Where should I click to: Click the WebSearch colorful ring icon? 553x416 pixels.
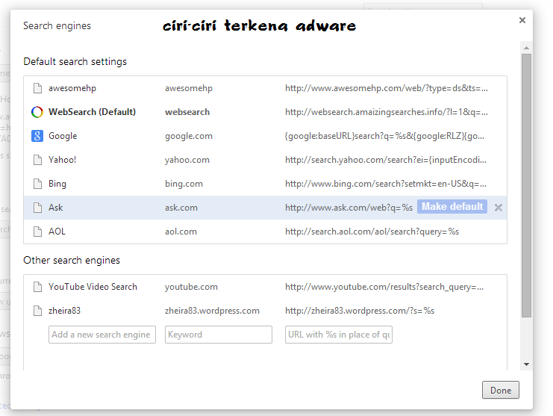37,112
